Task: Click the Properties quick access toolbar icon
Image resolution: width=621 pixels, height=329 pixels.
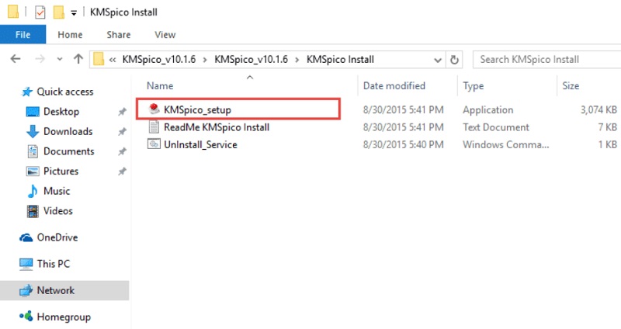Action: (x=40, y=12)
